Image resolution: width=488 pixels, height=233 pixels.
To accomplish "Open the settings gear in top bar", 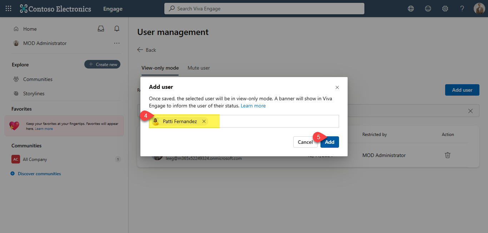I will 445,8.
